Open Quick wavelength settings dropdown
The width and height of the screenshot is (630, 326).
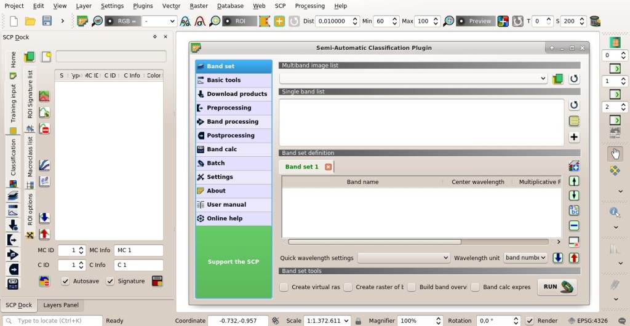[x=404, y=258]
